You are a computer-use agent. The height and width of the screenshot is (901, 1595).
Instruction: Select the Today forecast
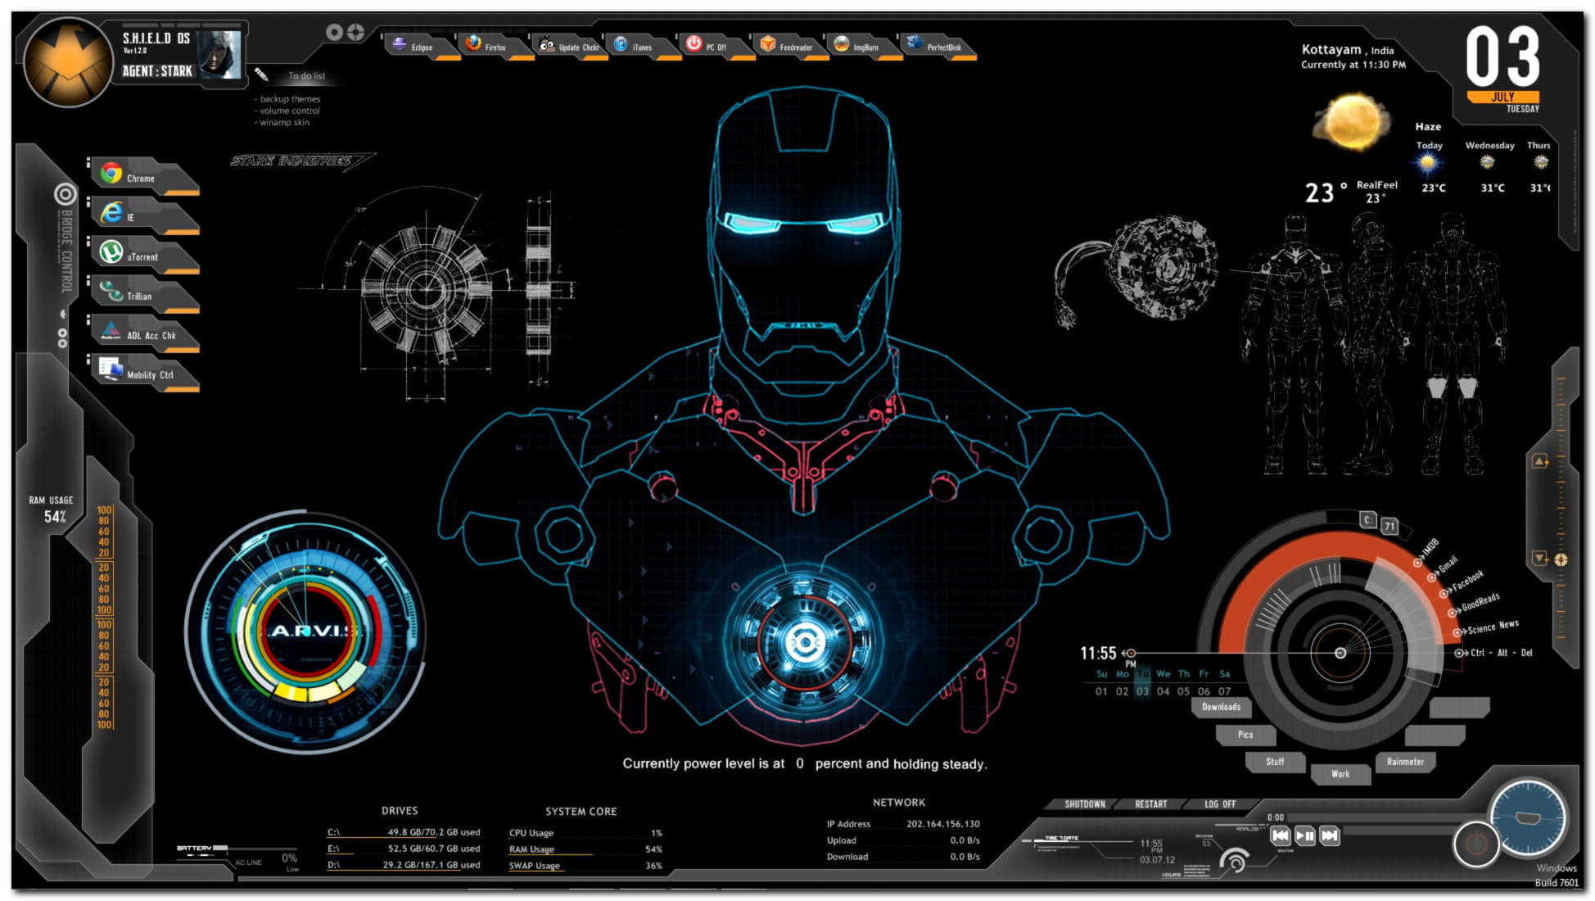coord(1430,166)
